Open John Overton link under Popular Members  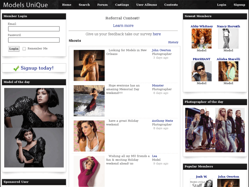click(x=228, y=177)
